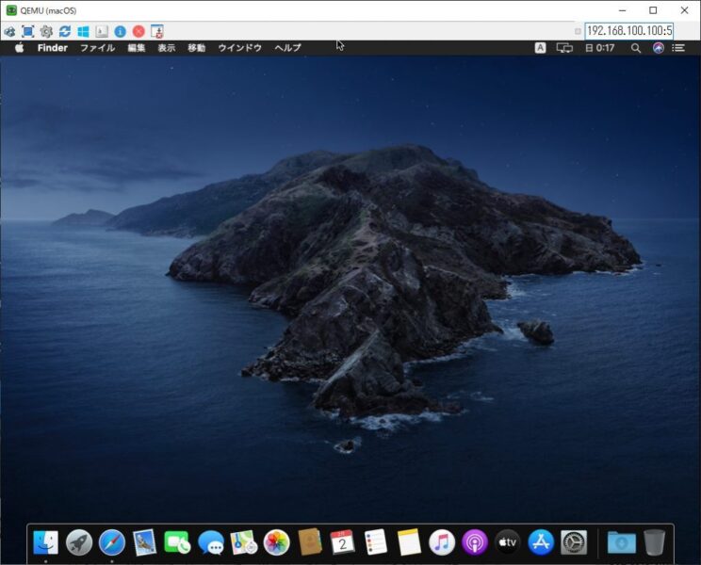
Task: Launch Launchpad rocket from the Dock
Action: [x=79, y=542]
